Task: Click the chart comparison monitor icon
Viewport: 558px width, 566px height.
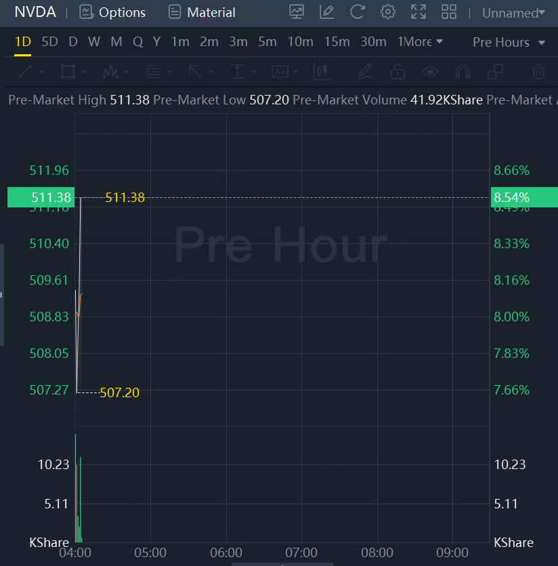Action: (x=297, y=12)
